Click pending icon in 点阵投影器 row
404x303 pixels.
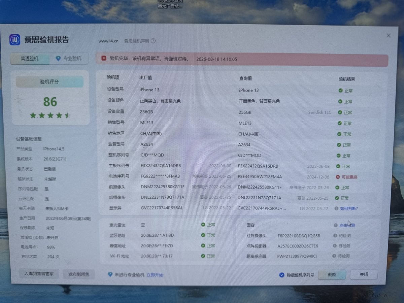[335, 246]
